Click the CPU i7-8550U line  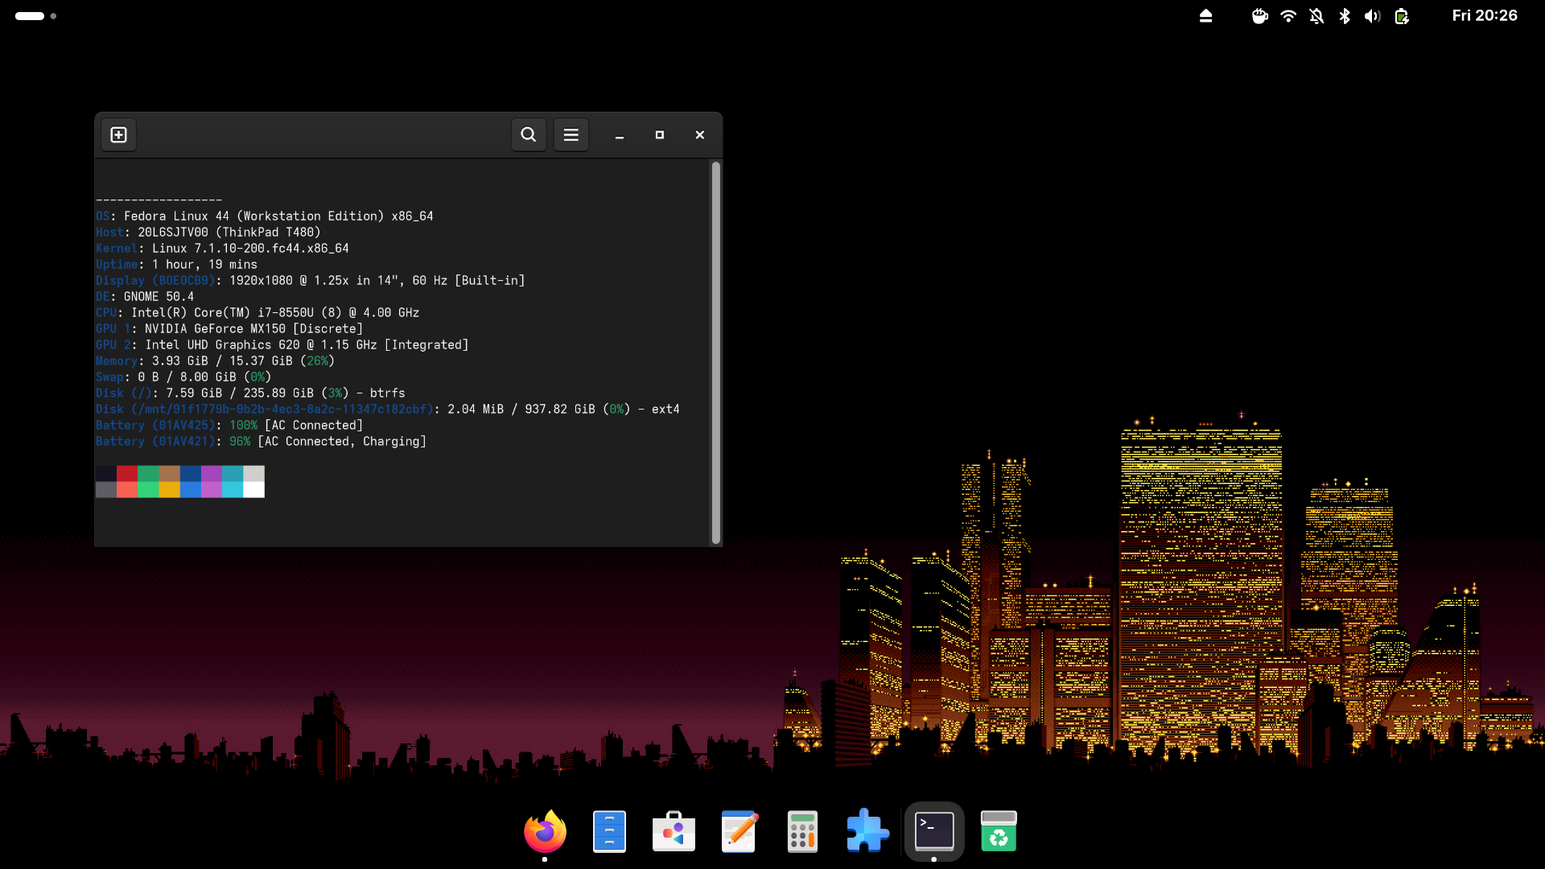[x=257, y=313]
